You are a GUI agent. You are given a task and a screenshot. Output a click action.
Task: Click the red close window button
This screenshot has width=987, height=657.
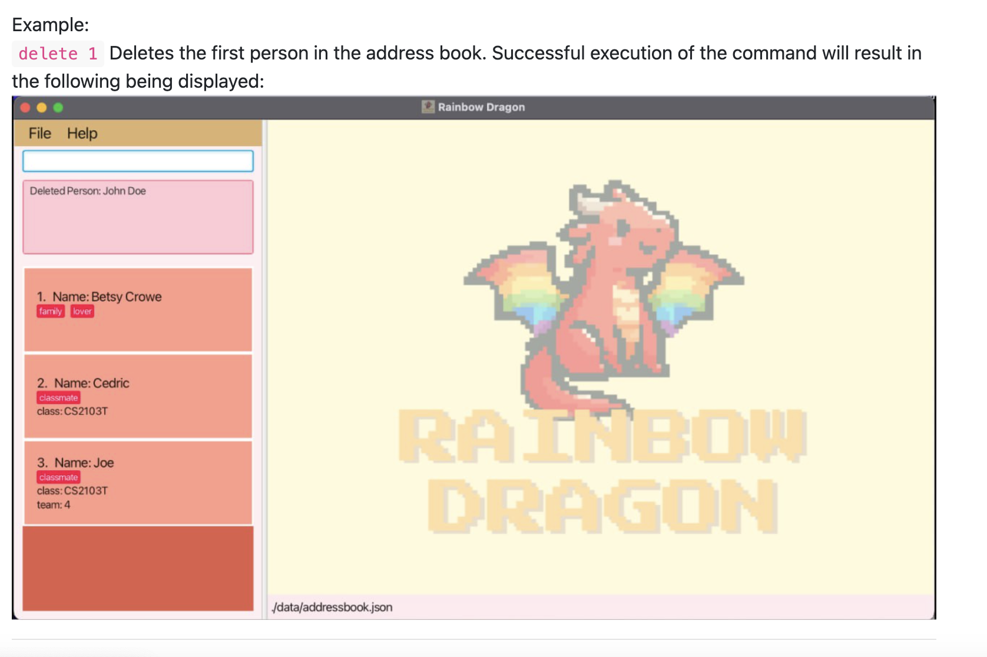click(25, 107)
